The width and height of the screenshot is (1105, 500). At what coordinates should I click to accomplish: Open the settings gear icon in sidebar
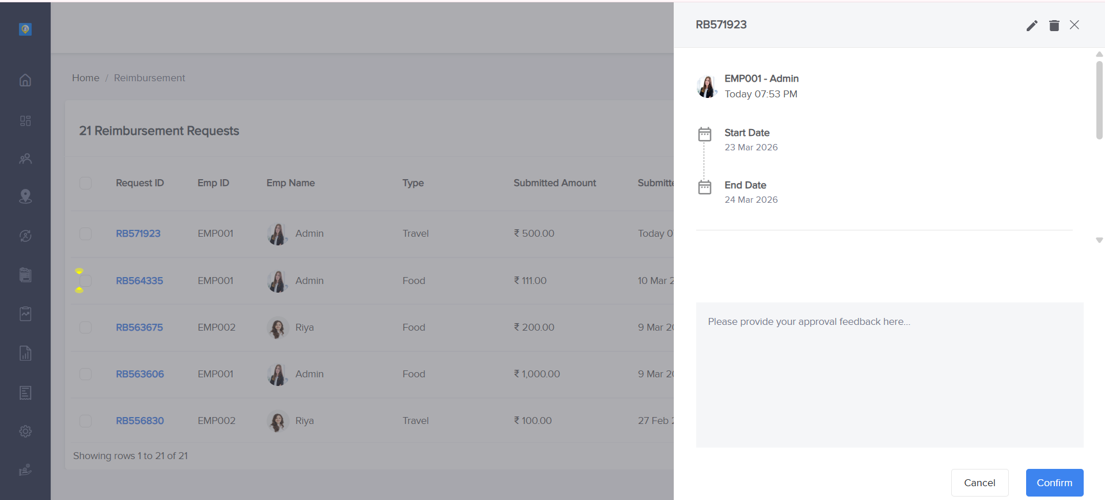25,431
